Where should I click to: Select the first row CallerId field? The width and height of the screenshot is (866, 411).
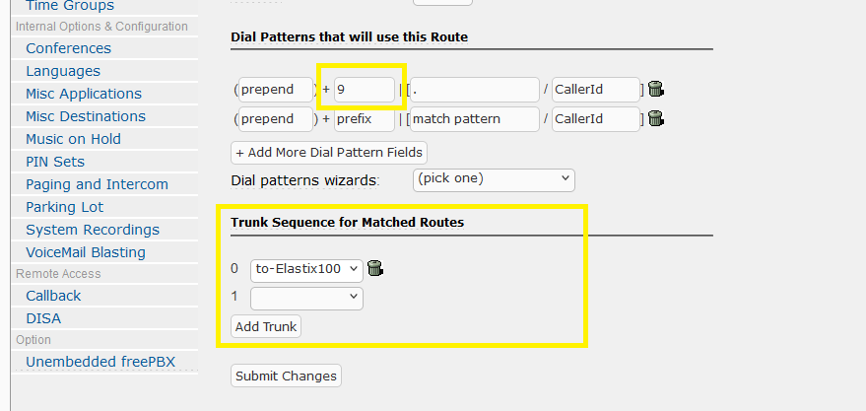595,90
